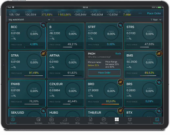170x135 pixels.
Task: Open the three-dot more options menu
Action: tap(140, 13)
